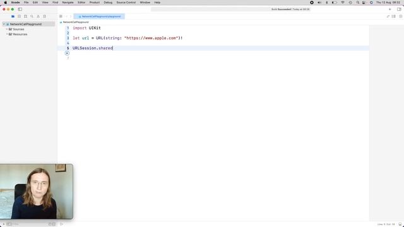
Task: Open Spotlight search in menu bar
Action: tap(358, 3)
